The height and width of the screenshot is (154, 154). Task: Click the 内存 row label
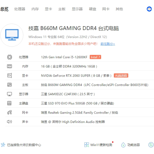click(25, 66)
